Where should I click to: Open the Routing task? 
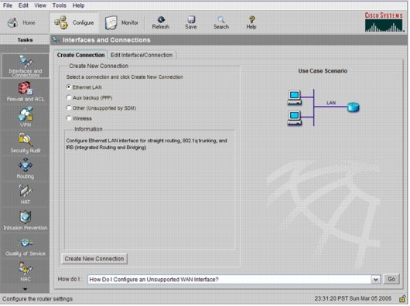25,168
